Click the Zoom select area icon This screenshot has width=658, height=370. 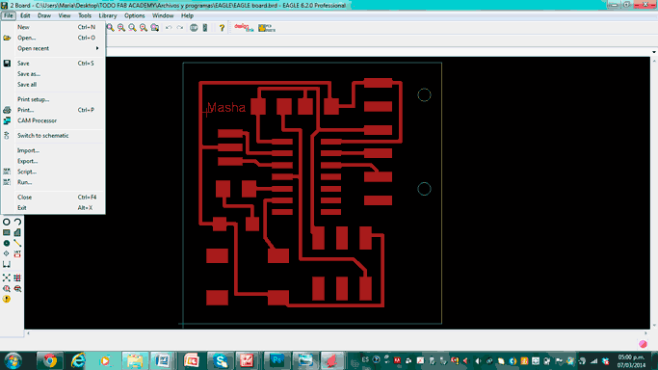point(155,28)
